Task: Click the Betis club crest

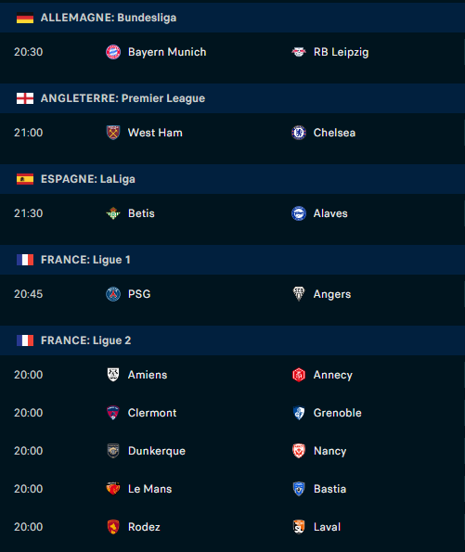Action: (x=113, y=213)
